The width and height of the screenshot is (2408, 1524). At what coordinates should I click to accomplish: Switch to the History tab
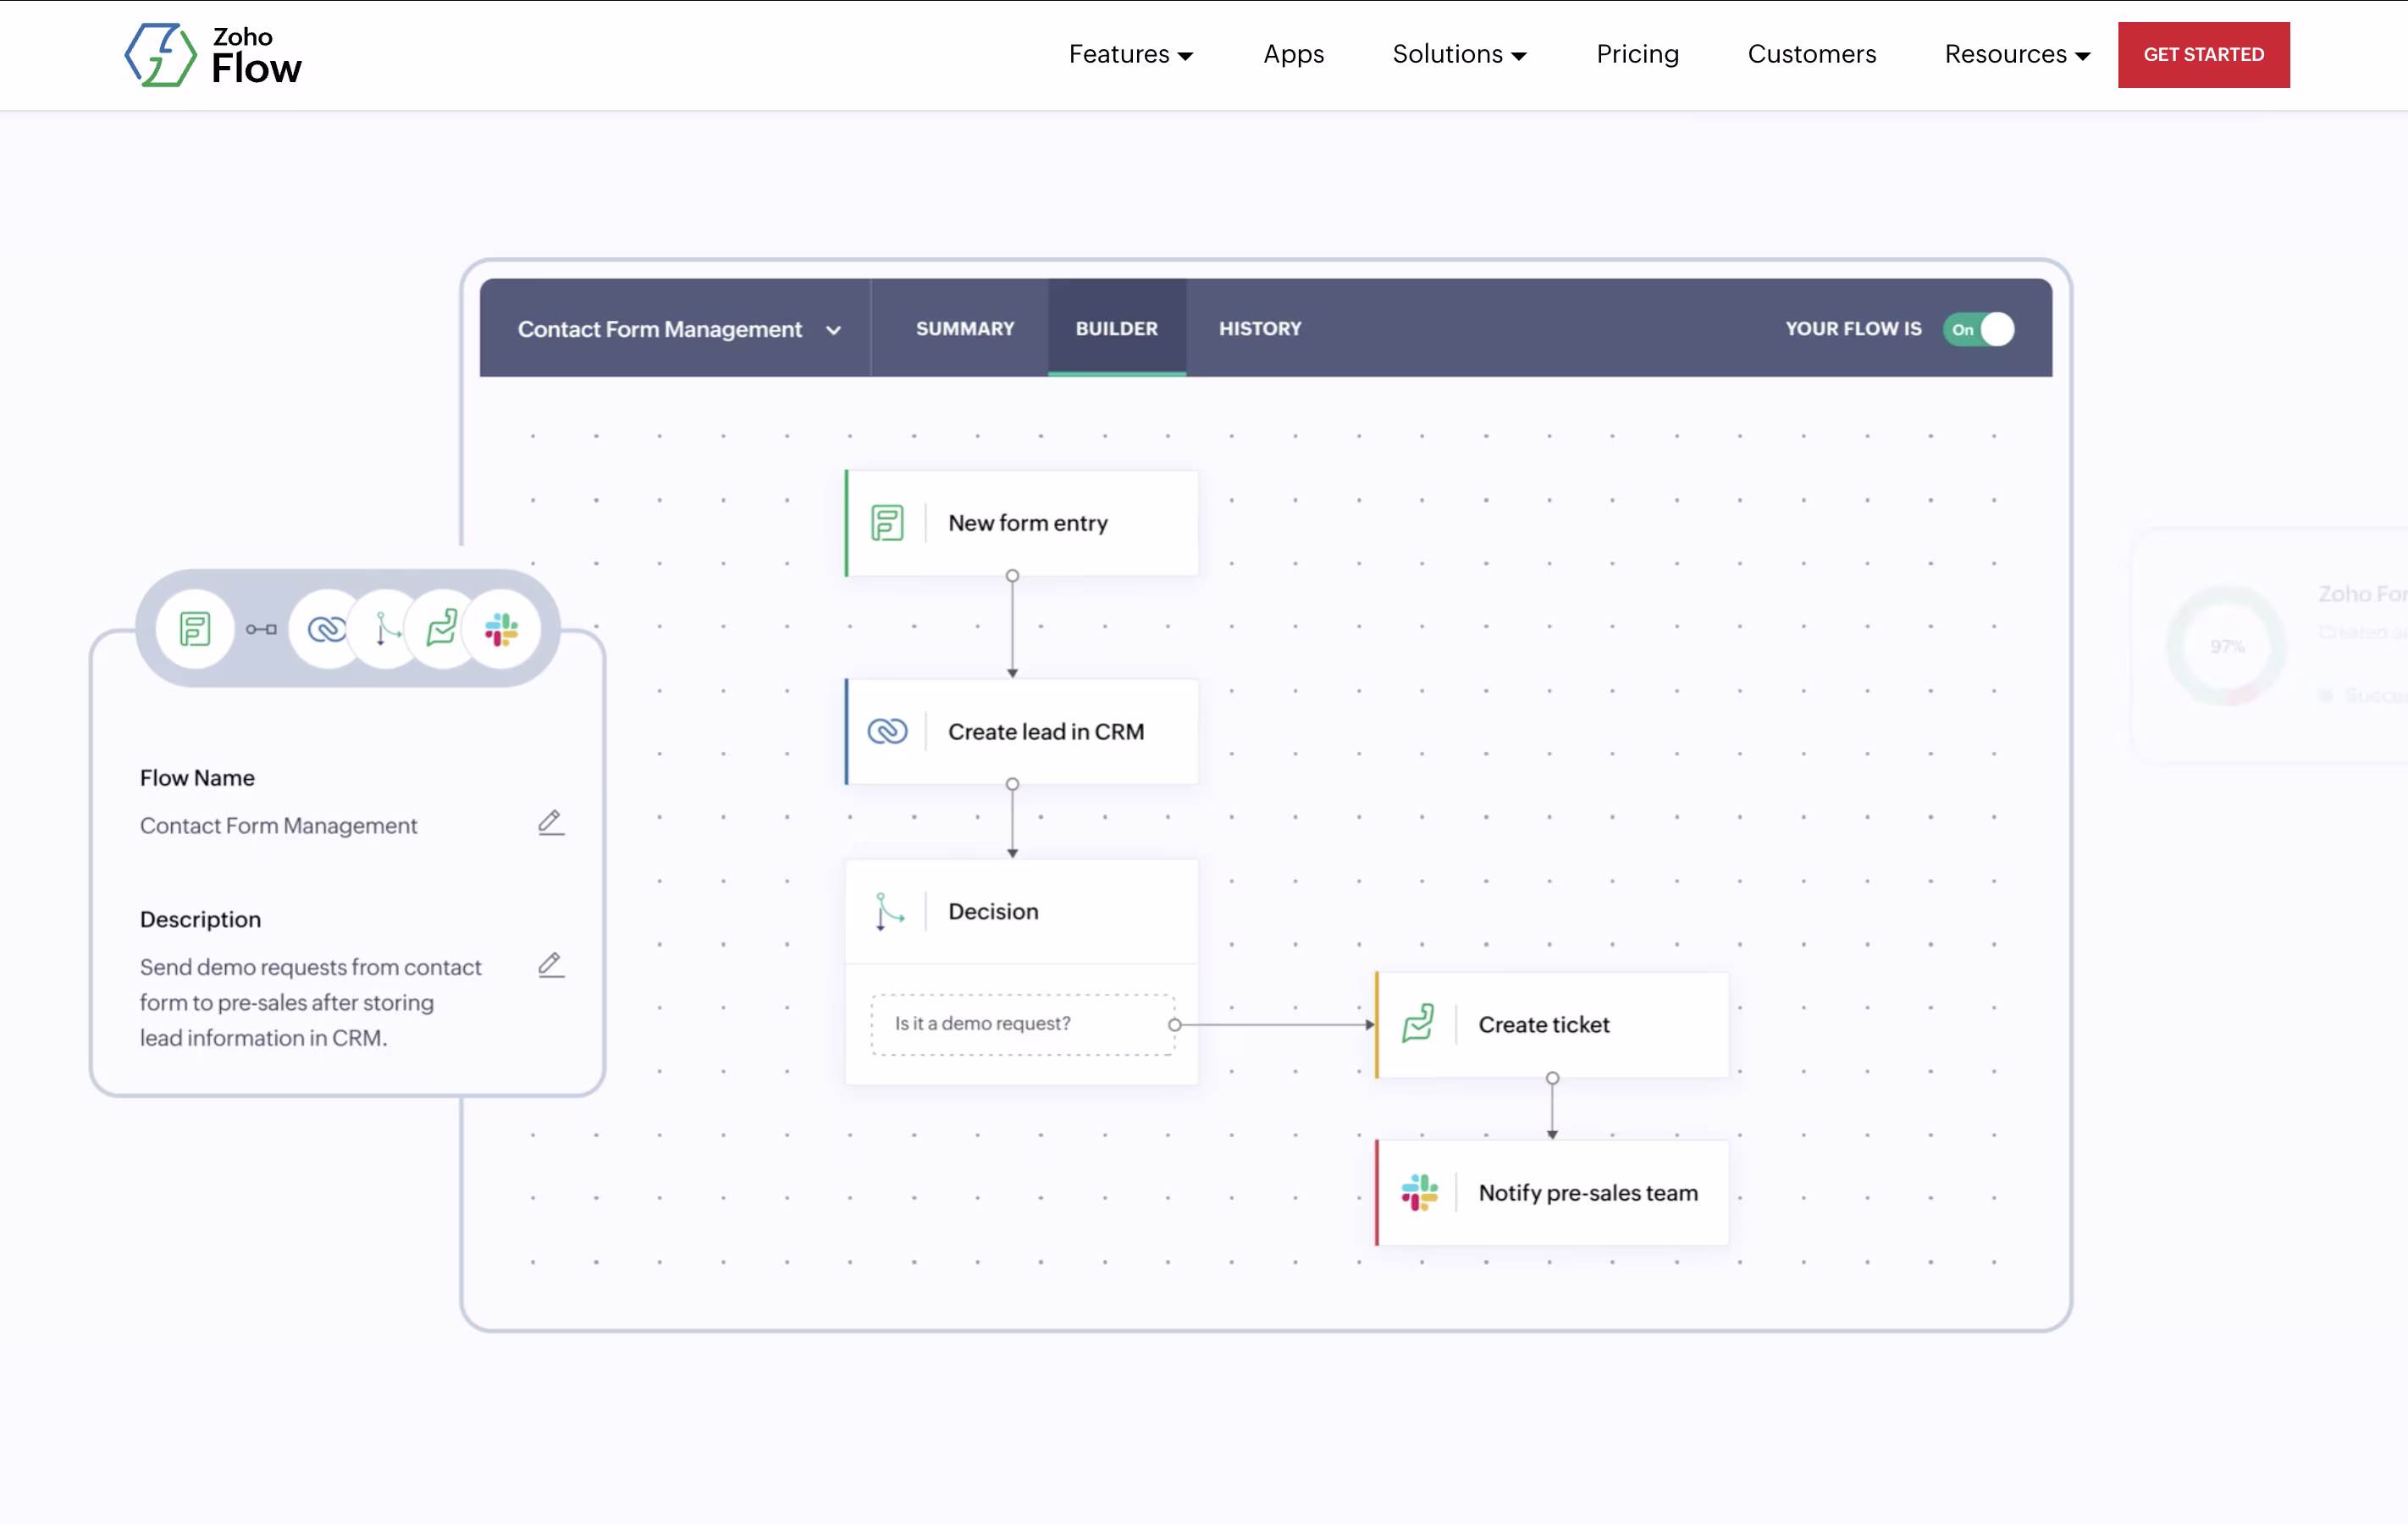[1259, 329]
